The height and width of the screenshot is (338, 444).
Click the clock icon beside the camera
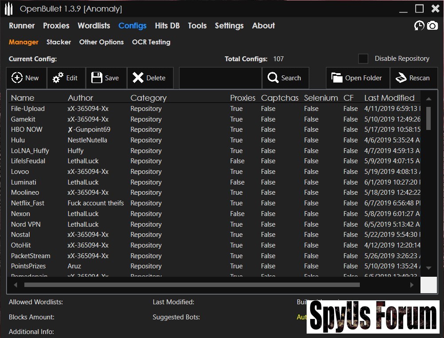click(x=419, y=26)
